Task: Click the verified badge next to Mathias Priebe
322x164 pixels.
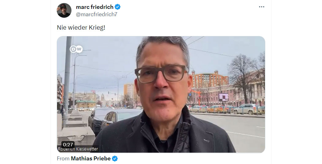Action: coord(115,158)
